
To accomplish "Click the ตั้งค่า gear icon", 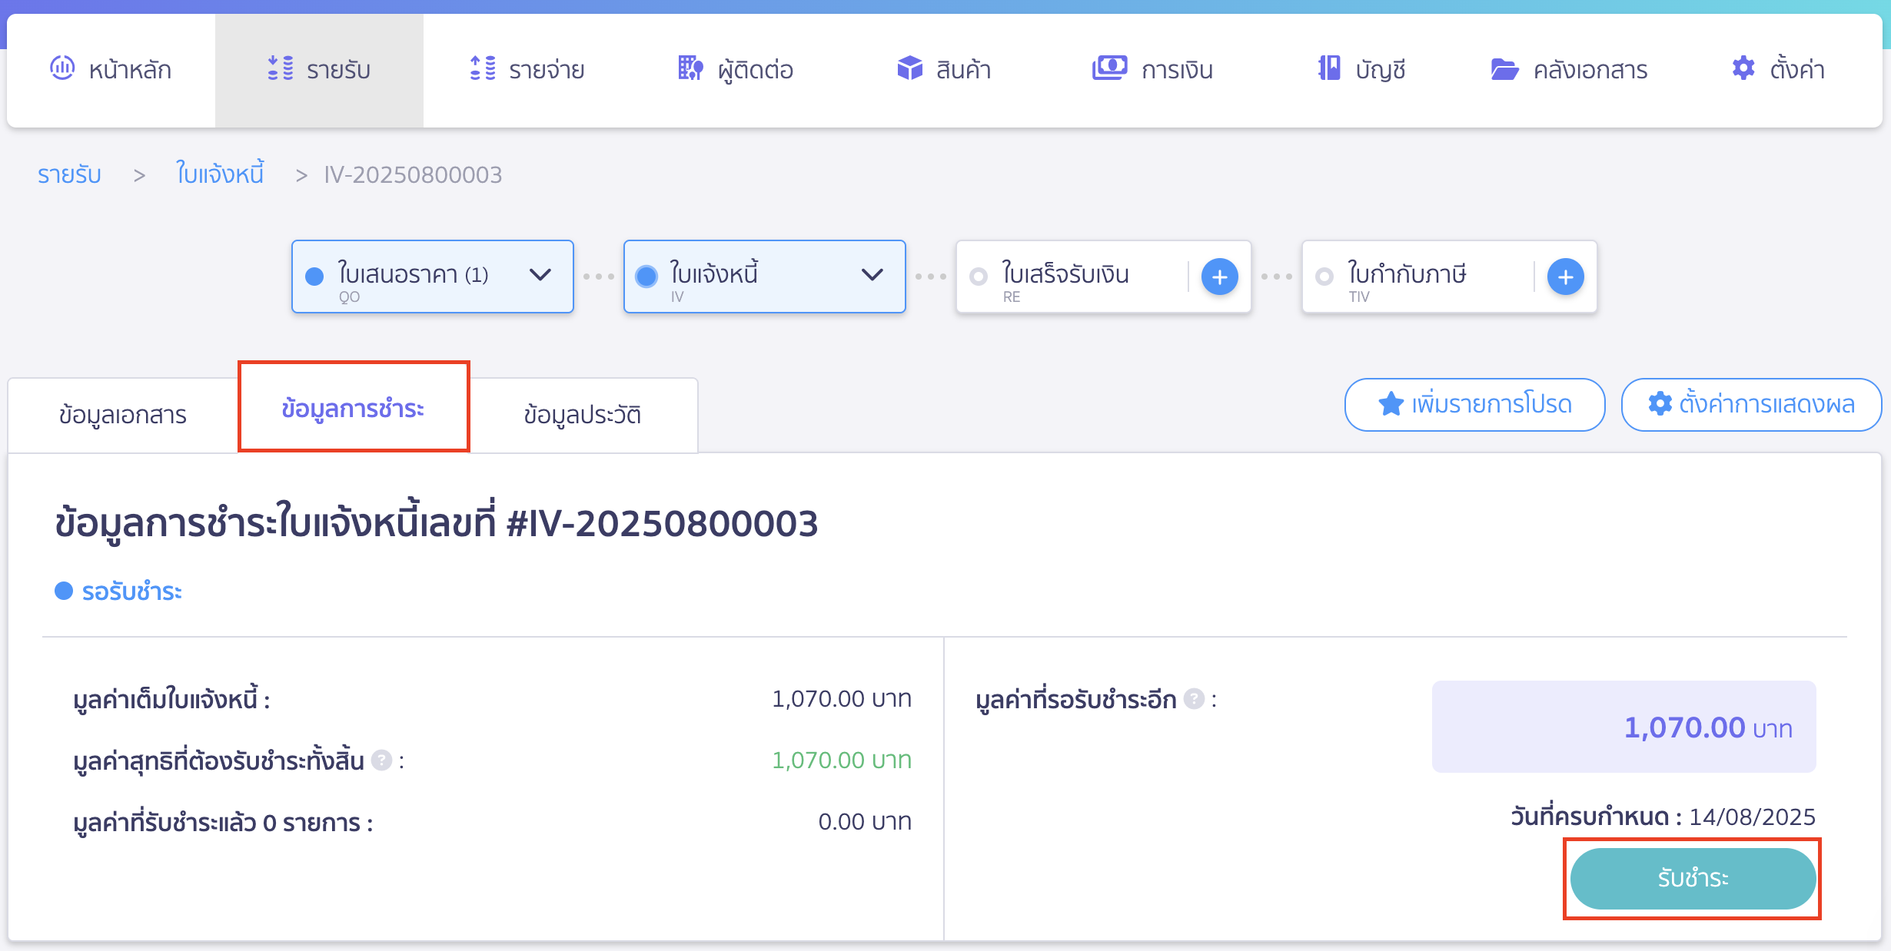I will pos(1743,68).
